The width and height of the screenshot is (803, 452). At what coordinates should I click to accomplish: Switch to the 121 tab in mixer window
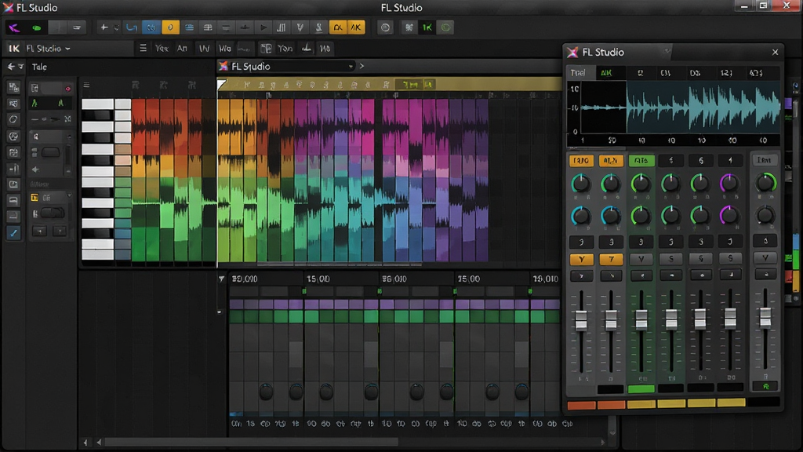pos(726,73)
